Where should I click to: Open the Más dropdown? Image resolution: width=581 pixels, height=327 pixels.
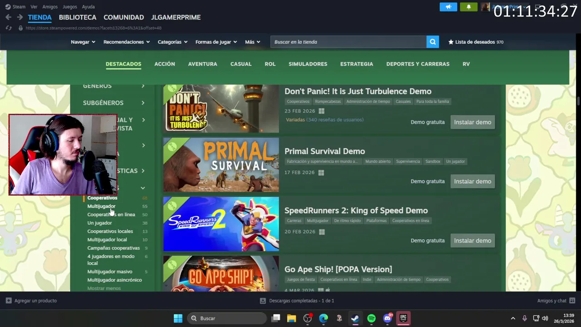[x=253, y=42]
